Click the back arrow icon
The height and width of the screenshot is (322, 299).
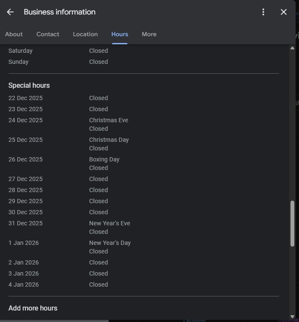pos(10,12)
